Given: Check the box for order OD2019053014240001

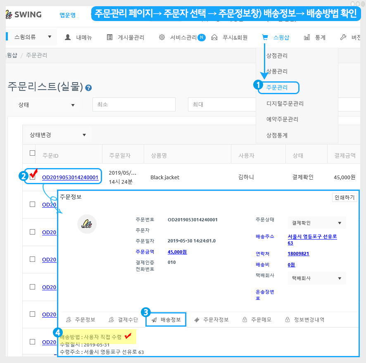Looking at the screenshot, I should click(x=33, y=177).
